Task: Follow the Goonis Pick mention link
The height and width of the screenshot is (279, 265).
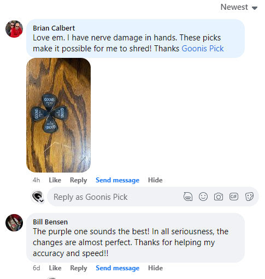Action: [x=203, y=49]
